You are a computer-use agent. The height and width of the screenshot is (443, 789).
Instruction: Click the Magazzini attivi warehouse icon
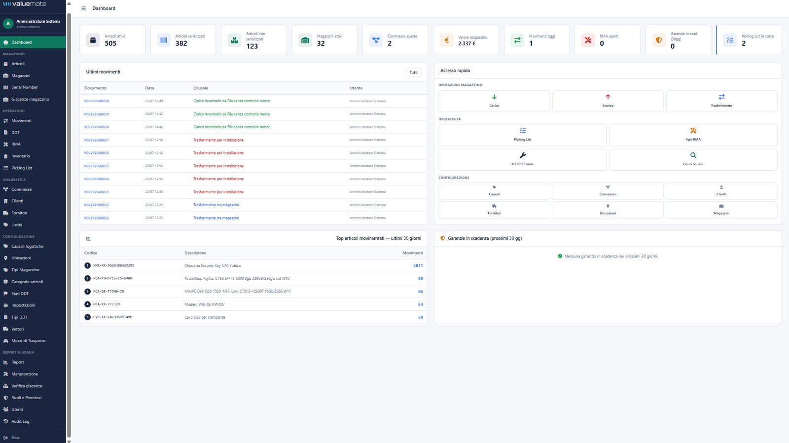coord(305,40)
